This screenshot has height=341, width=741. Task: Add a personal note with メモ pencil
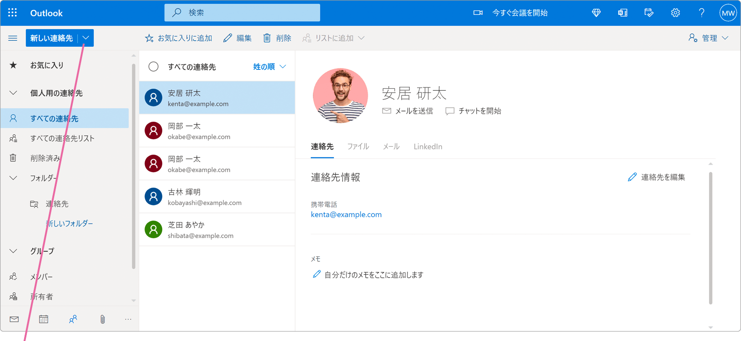pyautogui.click(x=317, y=274)
